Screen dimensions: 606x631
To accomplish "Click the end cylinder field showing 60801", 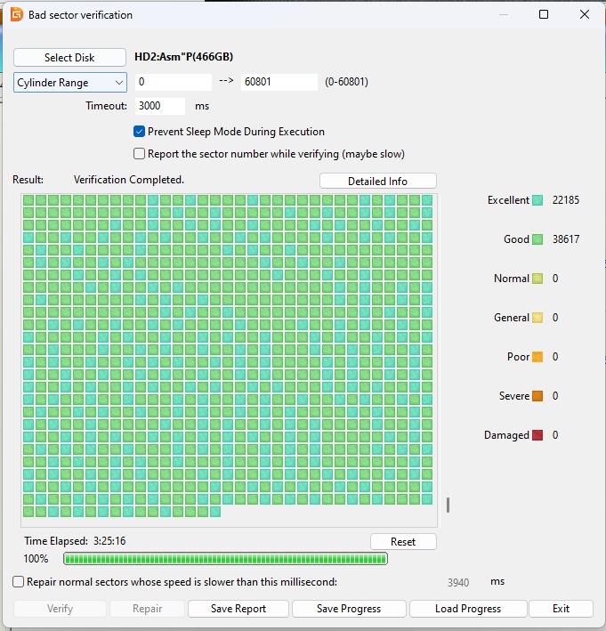I will [x=279, y=82].
